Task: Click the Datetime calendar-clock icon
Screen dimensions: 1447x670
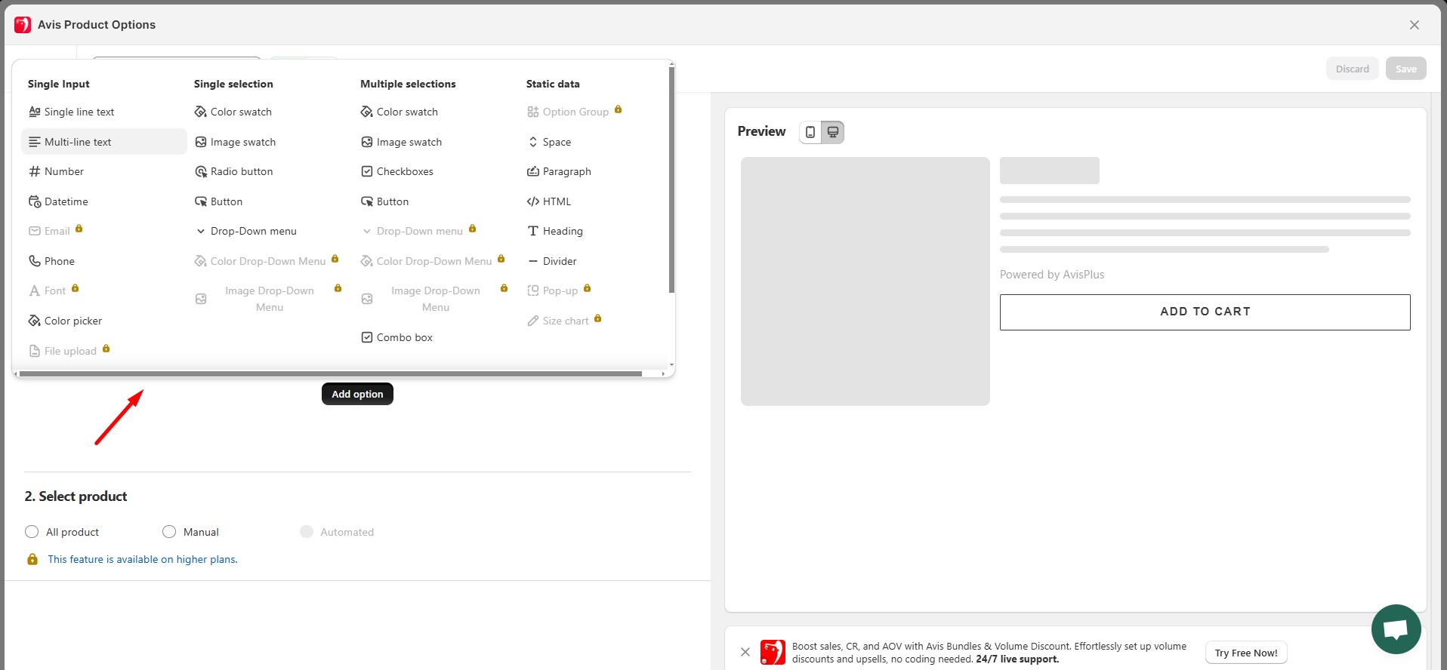Action: point(35,201)
